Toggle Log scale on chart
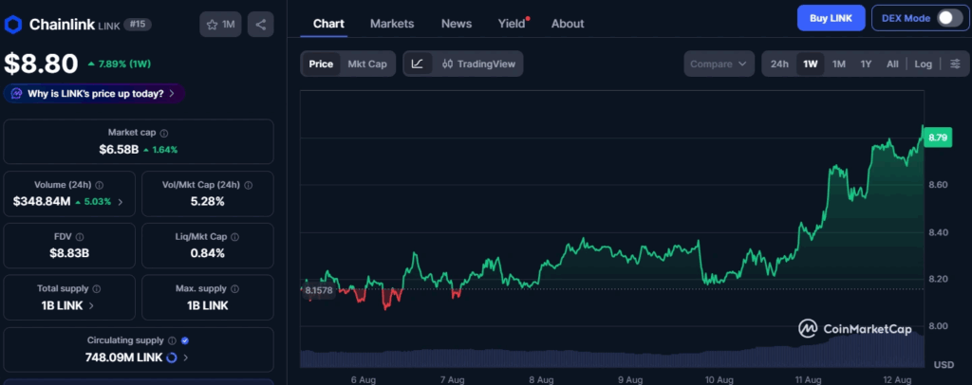Viewport: 972px width, 385px height. tap(923, 64)
